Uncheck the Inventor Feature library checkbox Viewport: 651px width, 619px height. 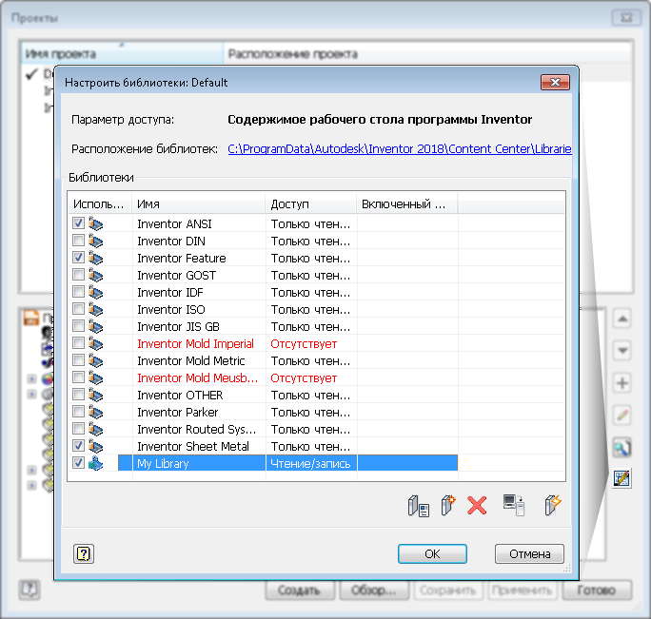pos(78,258)
